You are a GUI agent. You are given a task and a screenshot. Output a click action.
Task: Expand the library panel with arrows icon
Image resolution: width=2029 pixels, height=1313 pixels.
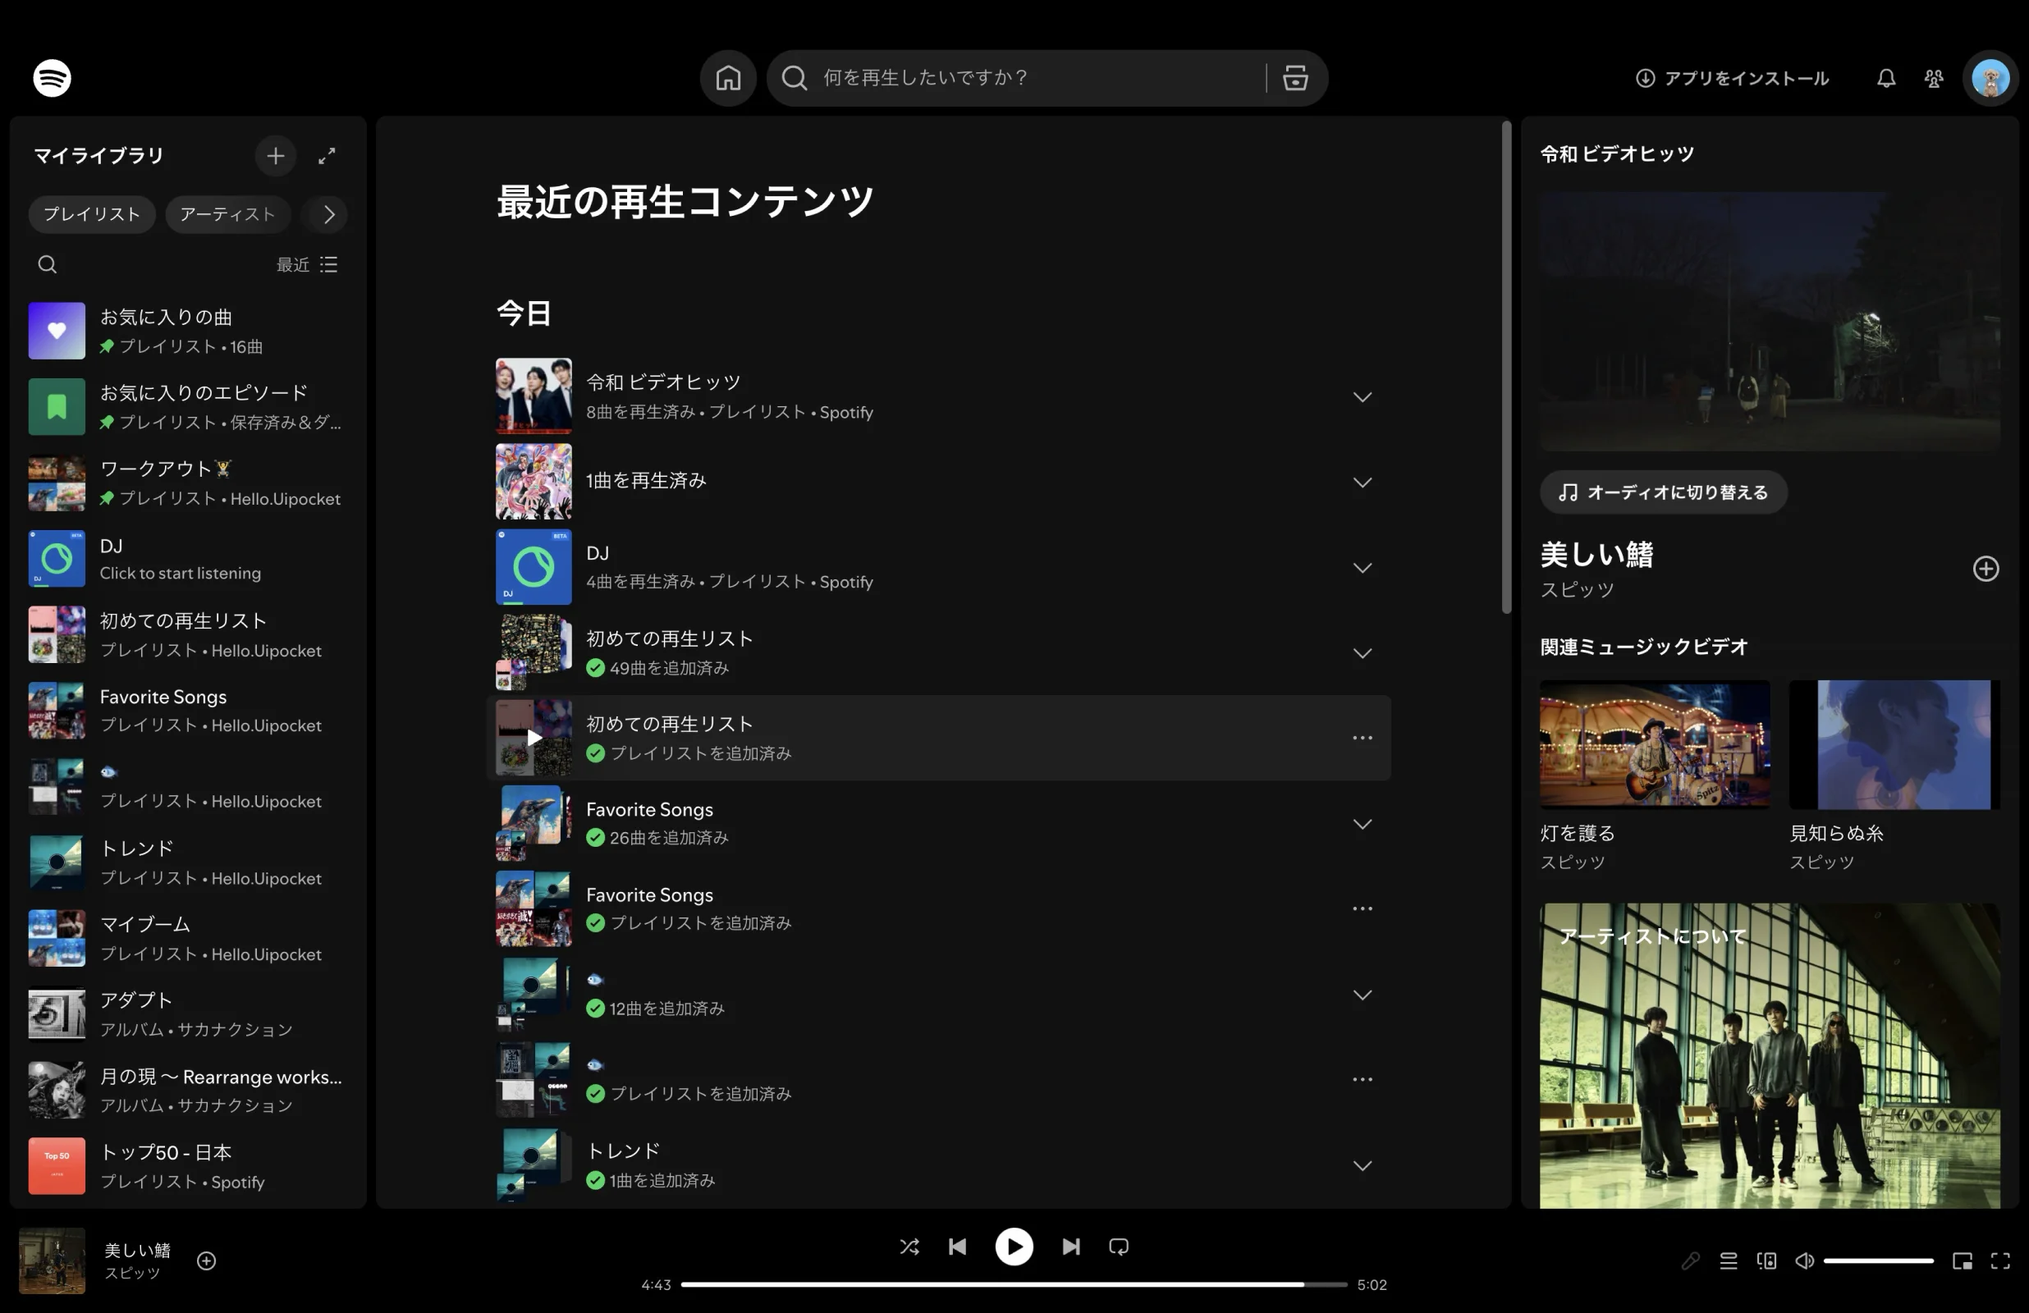coord(327,156)
